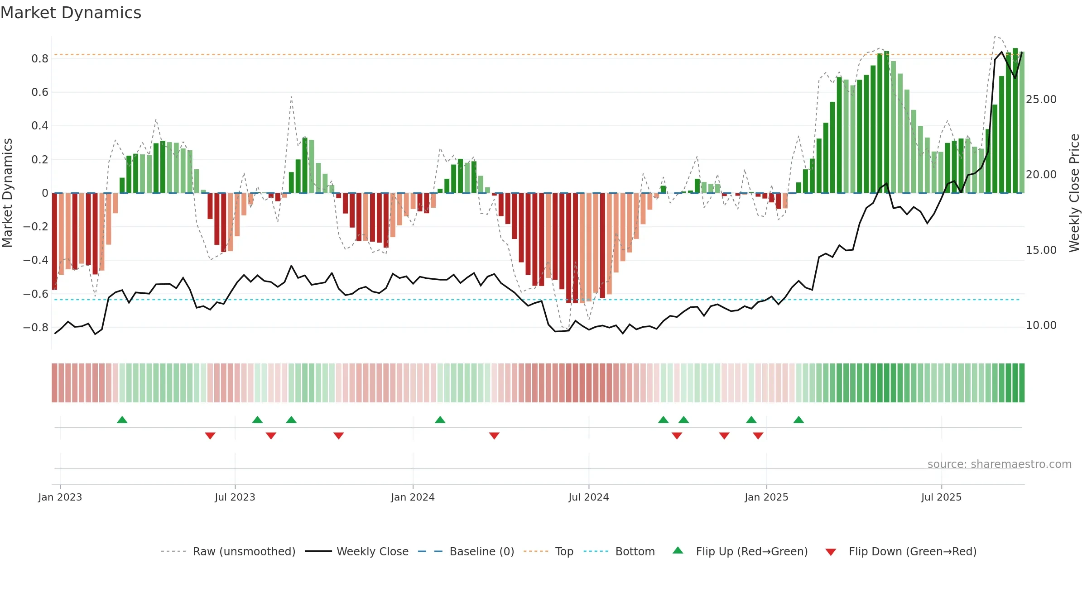Click the −0.4 tick on the left axis

click(36, 260)
